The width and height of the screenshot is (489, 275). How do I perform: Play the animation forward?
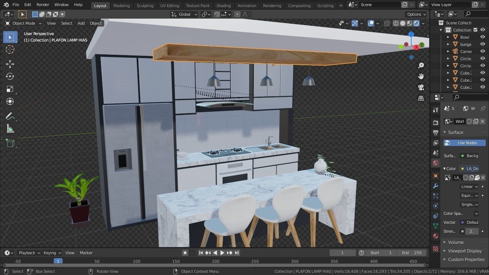[x=222, y=253]
